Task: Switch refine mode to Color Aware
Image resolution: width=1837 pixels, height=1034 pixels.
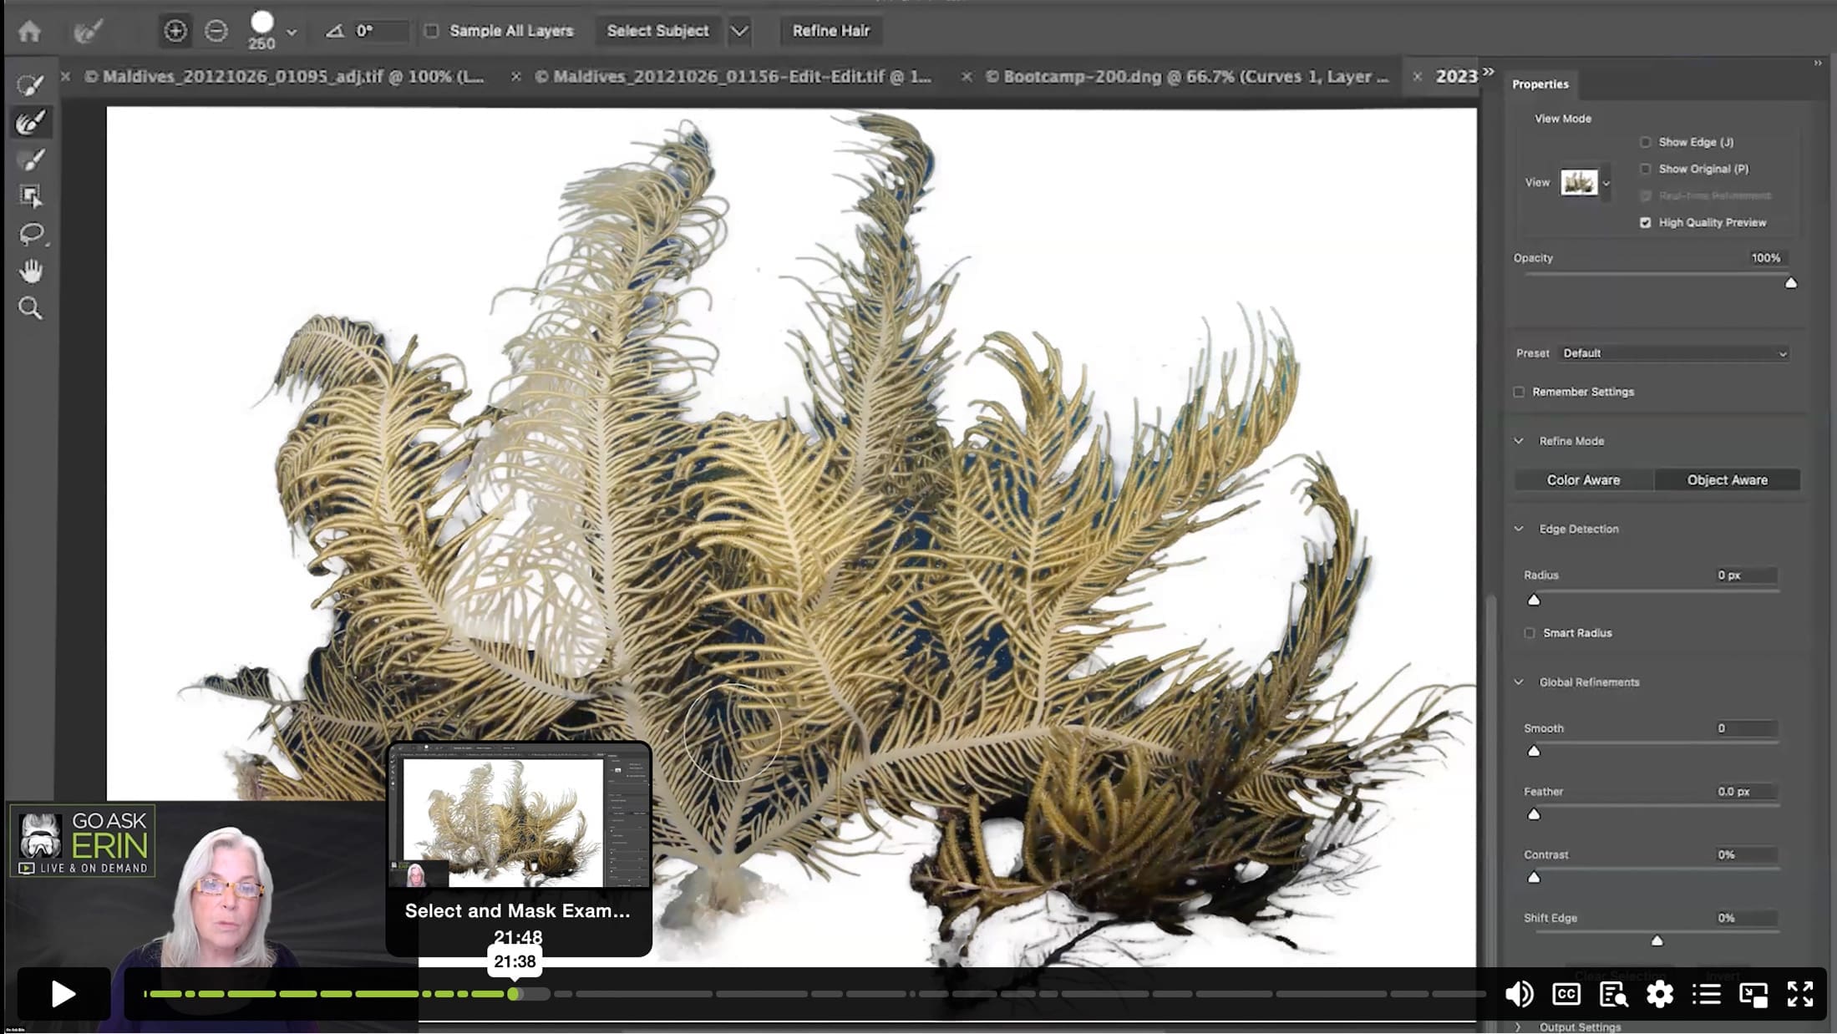Action: (1583, 480)
